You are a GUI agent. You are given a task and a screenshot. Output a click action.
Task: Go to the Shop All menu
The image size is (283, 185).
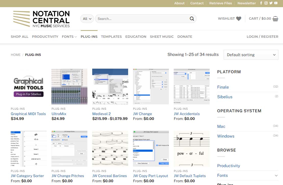pyautogui.click(x=20, y=37)
